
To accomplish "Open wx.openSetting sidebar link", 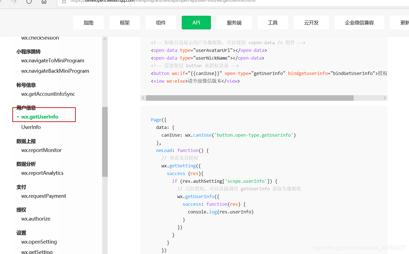I will pyautogui.click(x=39, y=242).
